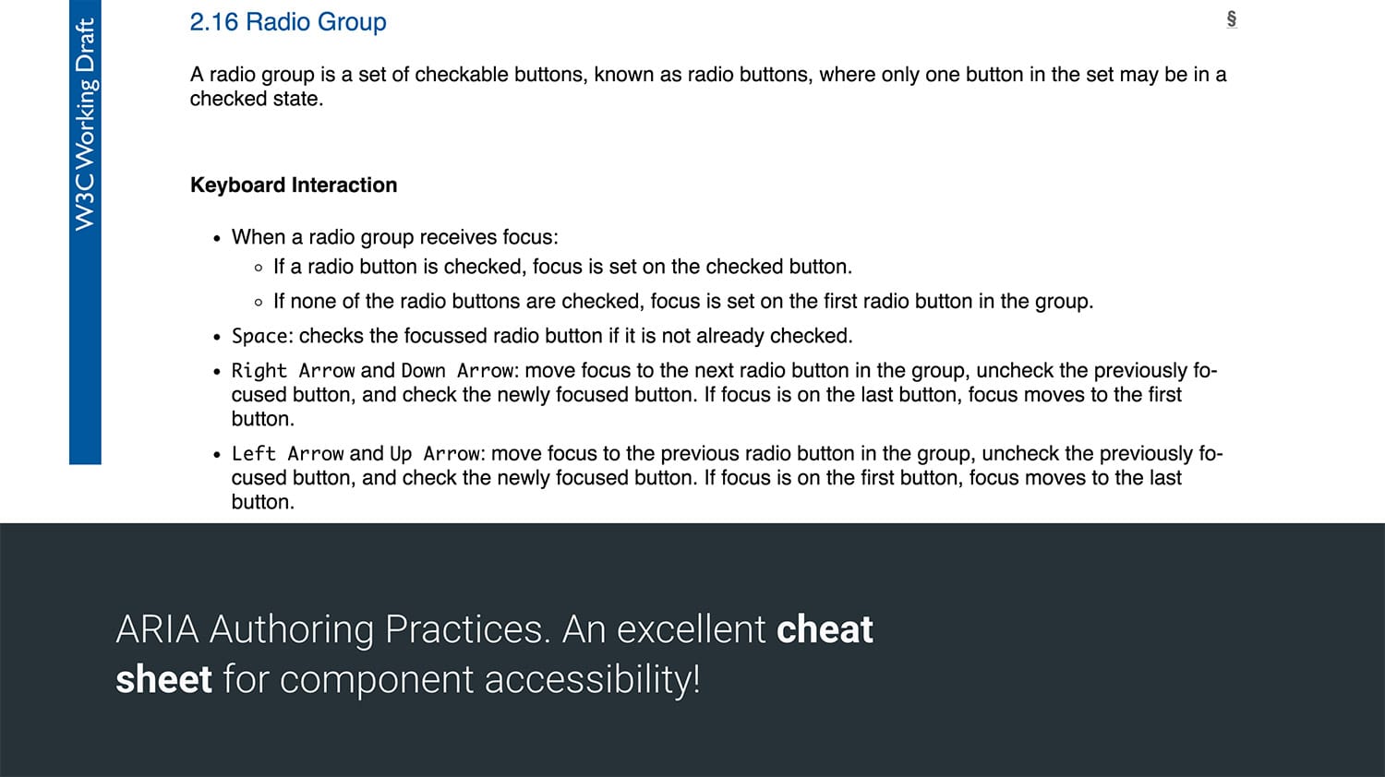Click the words "checked state." in intro
1385x777 pixels.
pyautogui.click(x=257, y=100)
